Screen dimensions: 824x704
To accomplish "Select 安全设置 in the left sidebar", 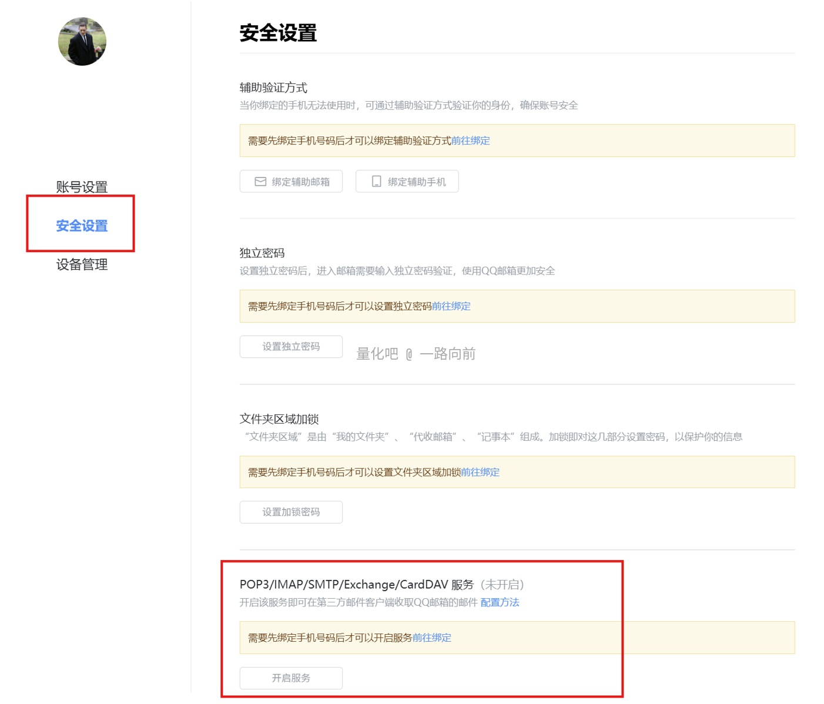I will coord(82,226).
